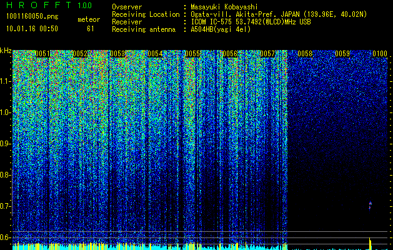Click the HROFFT 1.0.0 title text
Viewport: 393px width, 250px height.
(49, 5)
